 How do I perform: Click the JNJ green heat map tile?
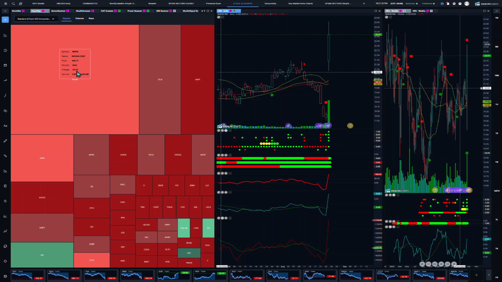(42, 255)
